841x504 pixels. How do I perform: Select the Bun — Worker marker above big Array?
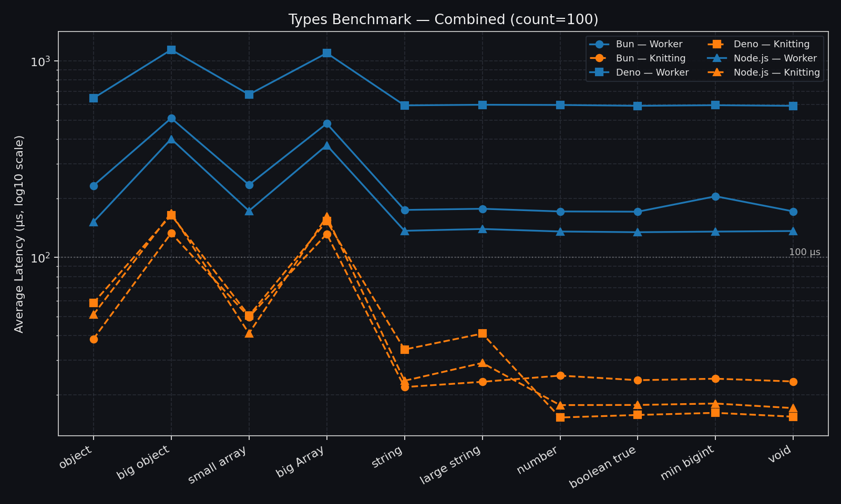(x=326, y=124)
